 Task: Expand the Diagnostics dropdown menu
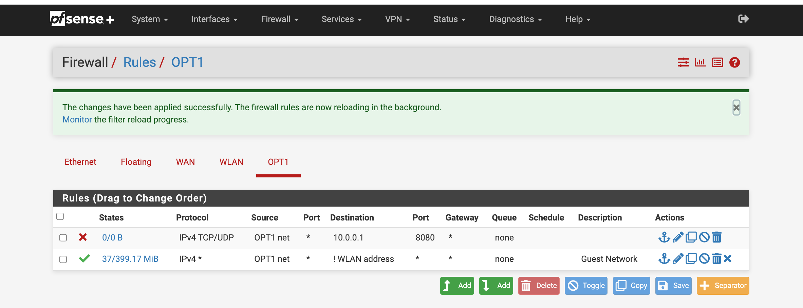515,19
